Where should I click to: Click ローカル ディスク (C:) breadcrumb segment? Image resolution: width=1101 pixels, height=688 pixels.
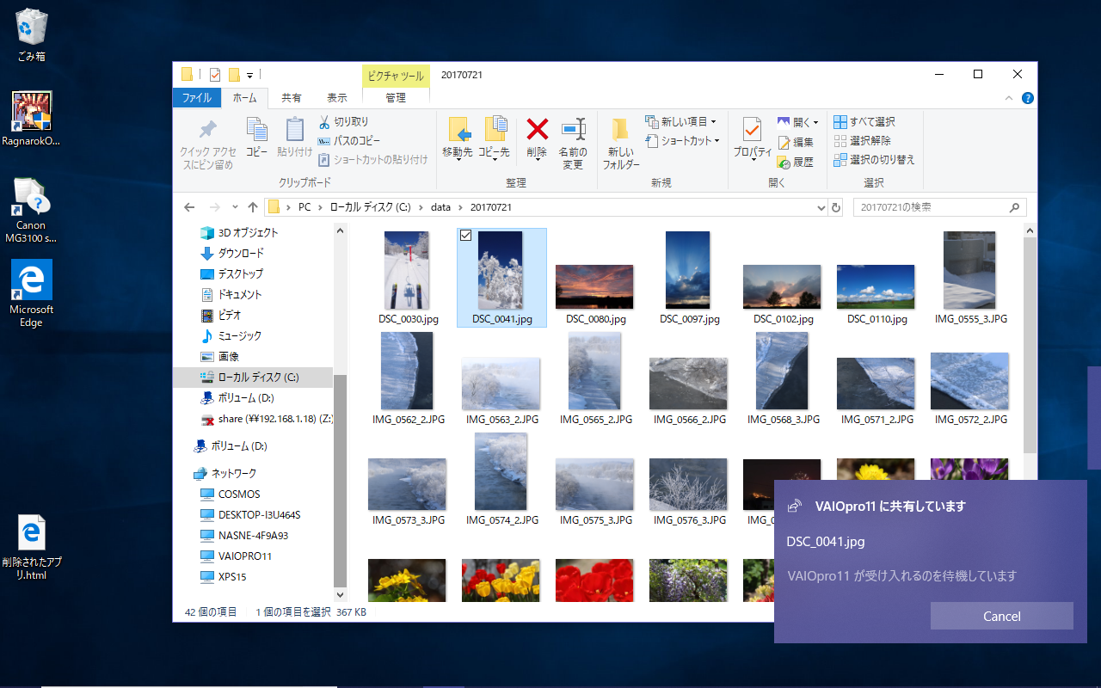(372, 207)
